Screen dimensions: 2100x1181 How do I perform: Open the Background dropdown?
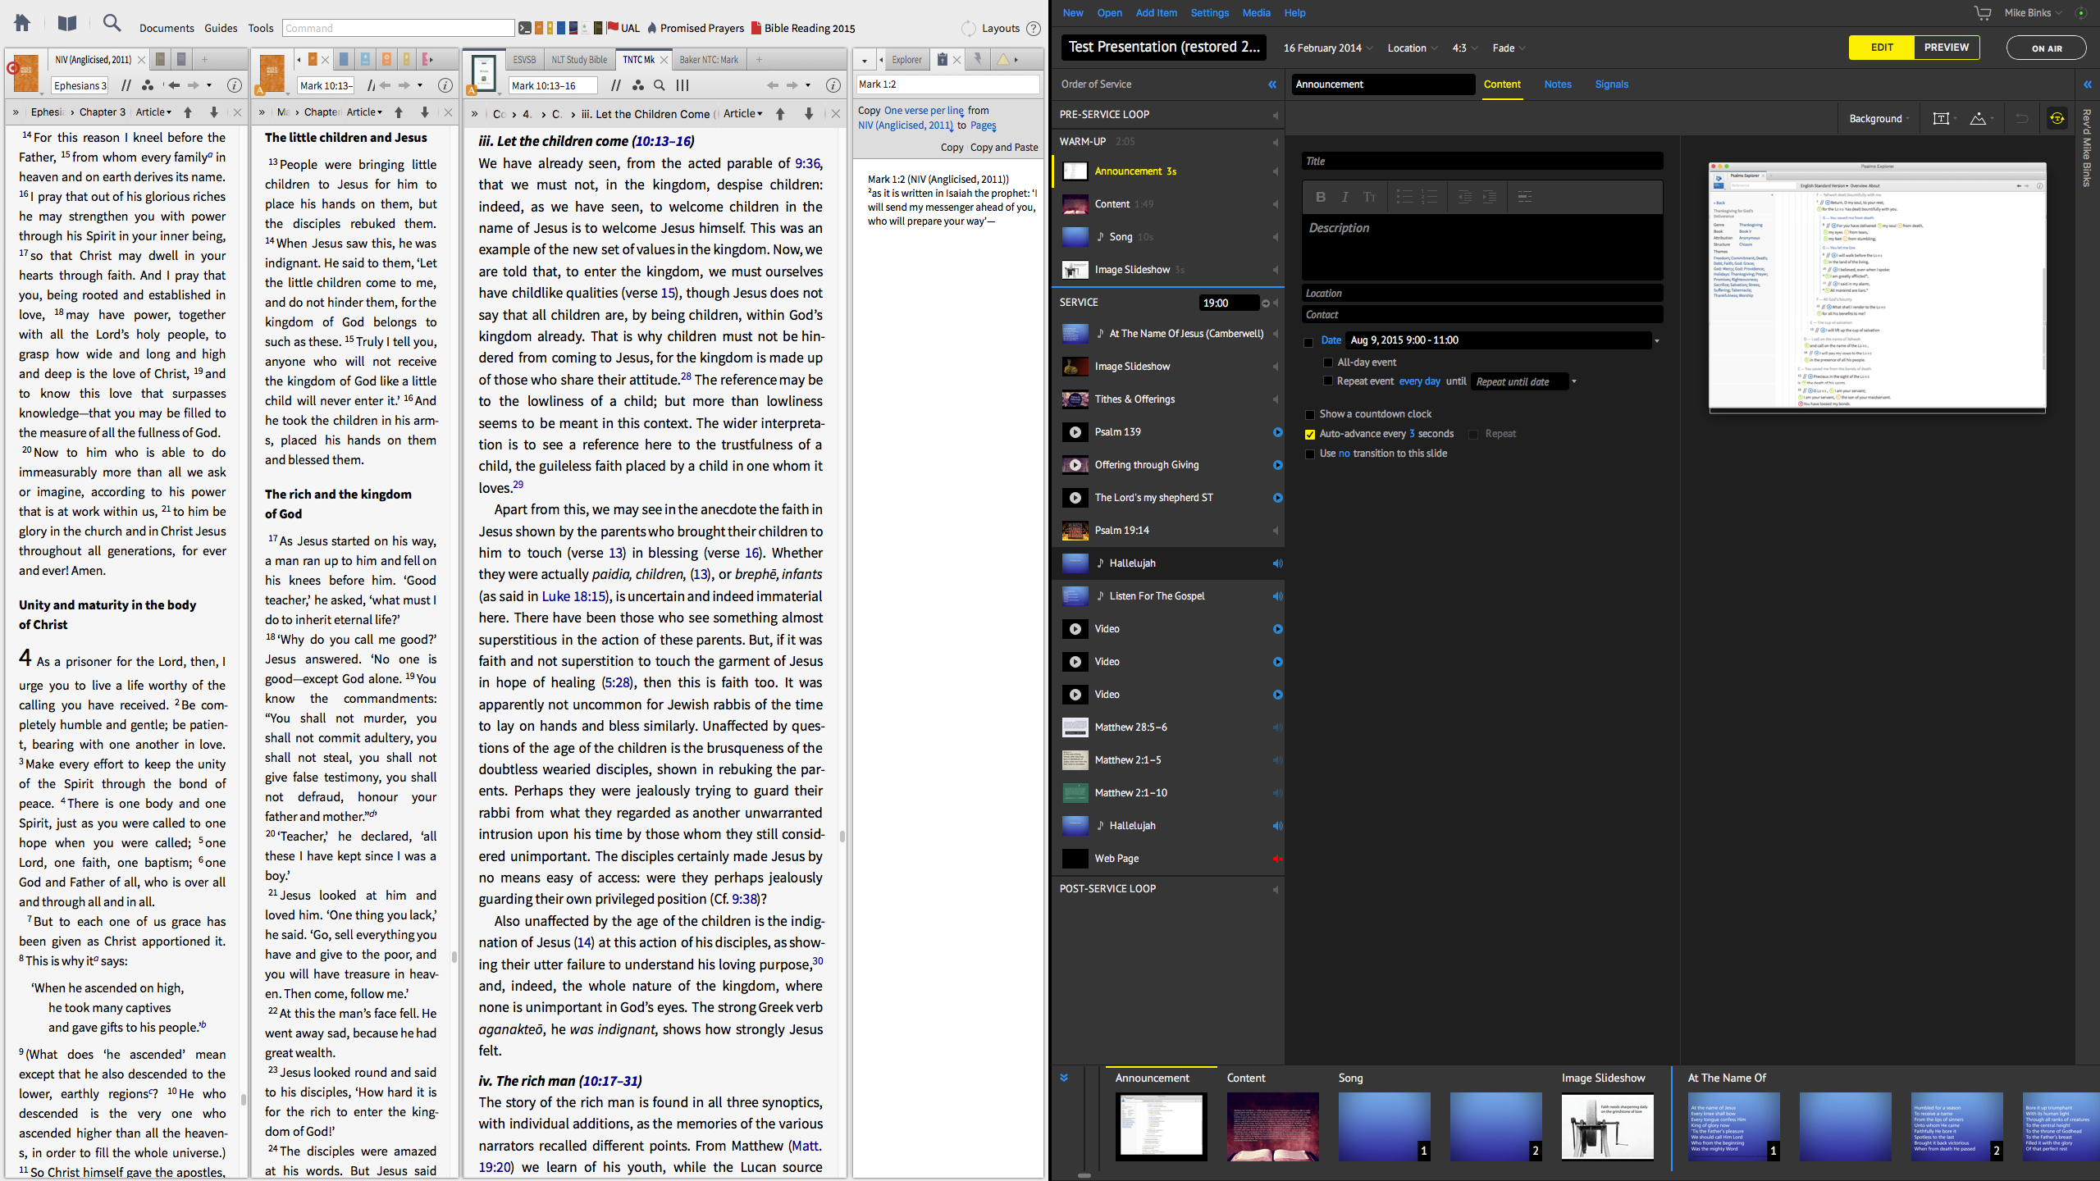1879,119
